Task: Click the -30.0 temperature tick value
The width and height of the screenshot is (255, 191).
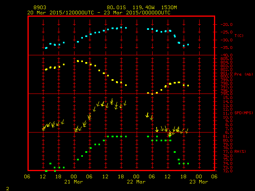Action: point(227,40)
